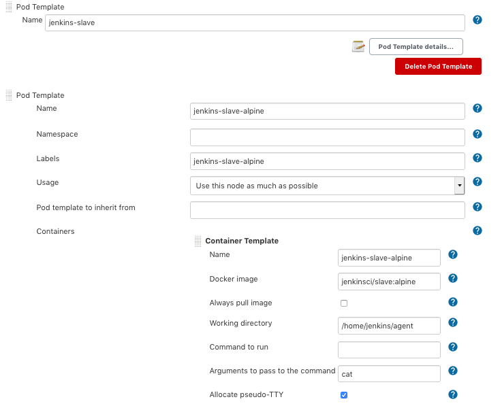Show help for the Labels field
This screenshot has width=502, height=408.
pos(477,158)
